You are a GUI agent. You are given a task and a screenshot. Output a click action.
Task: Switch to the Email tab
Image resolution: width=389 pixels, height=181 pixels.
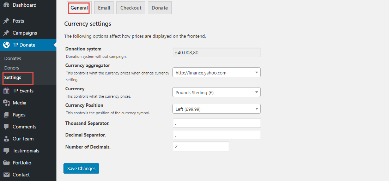104,8
